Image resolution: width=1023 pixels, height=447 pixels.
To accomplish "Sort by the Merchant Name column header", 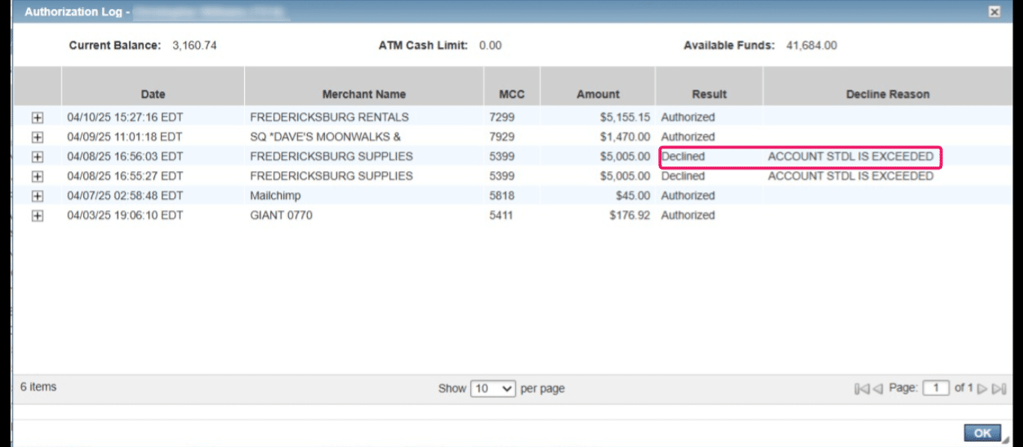I will (x=364, y=94).
